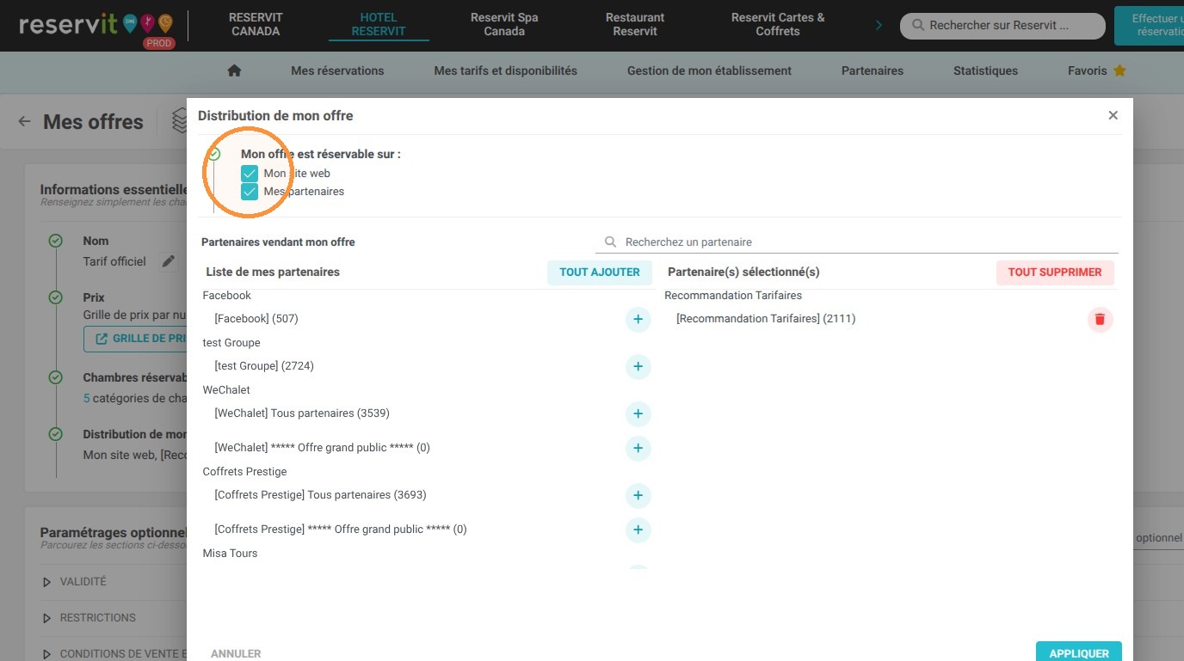Viewport: 1184px width, 661px height.
Task: Add [WeChalet] Tous partenaires (3539)
Action: (x=638, y=414)
